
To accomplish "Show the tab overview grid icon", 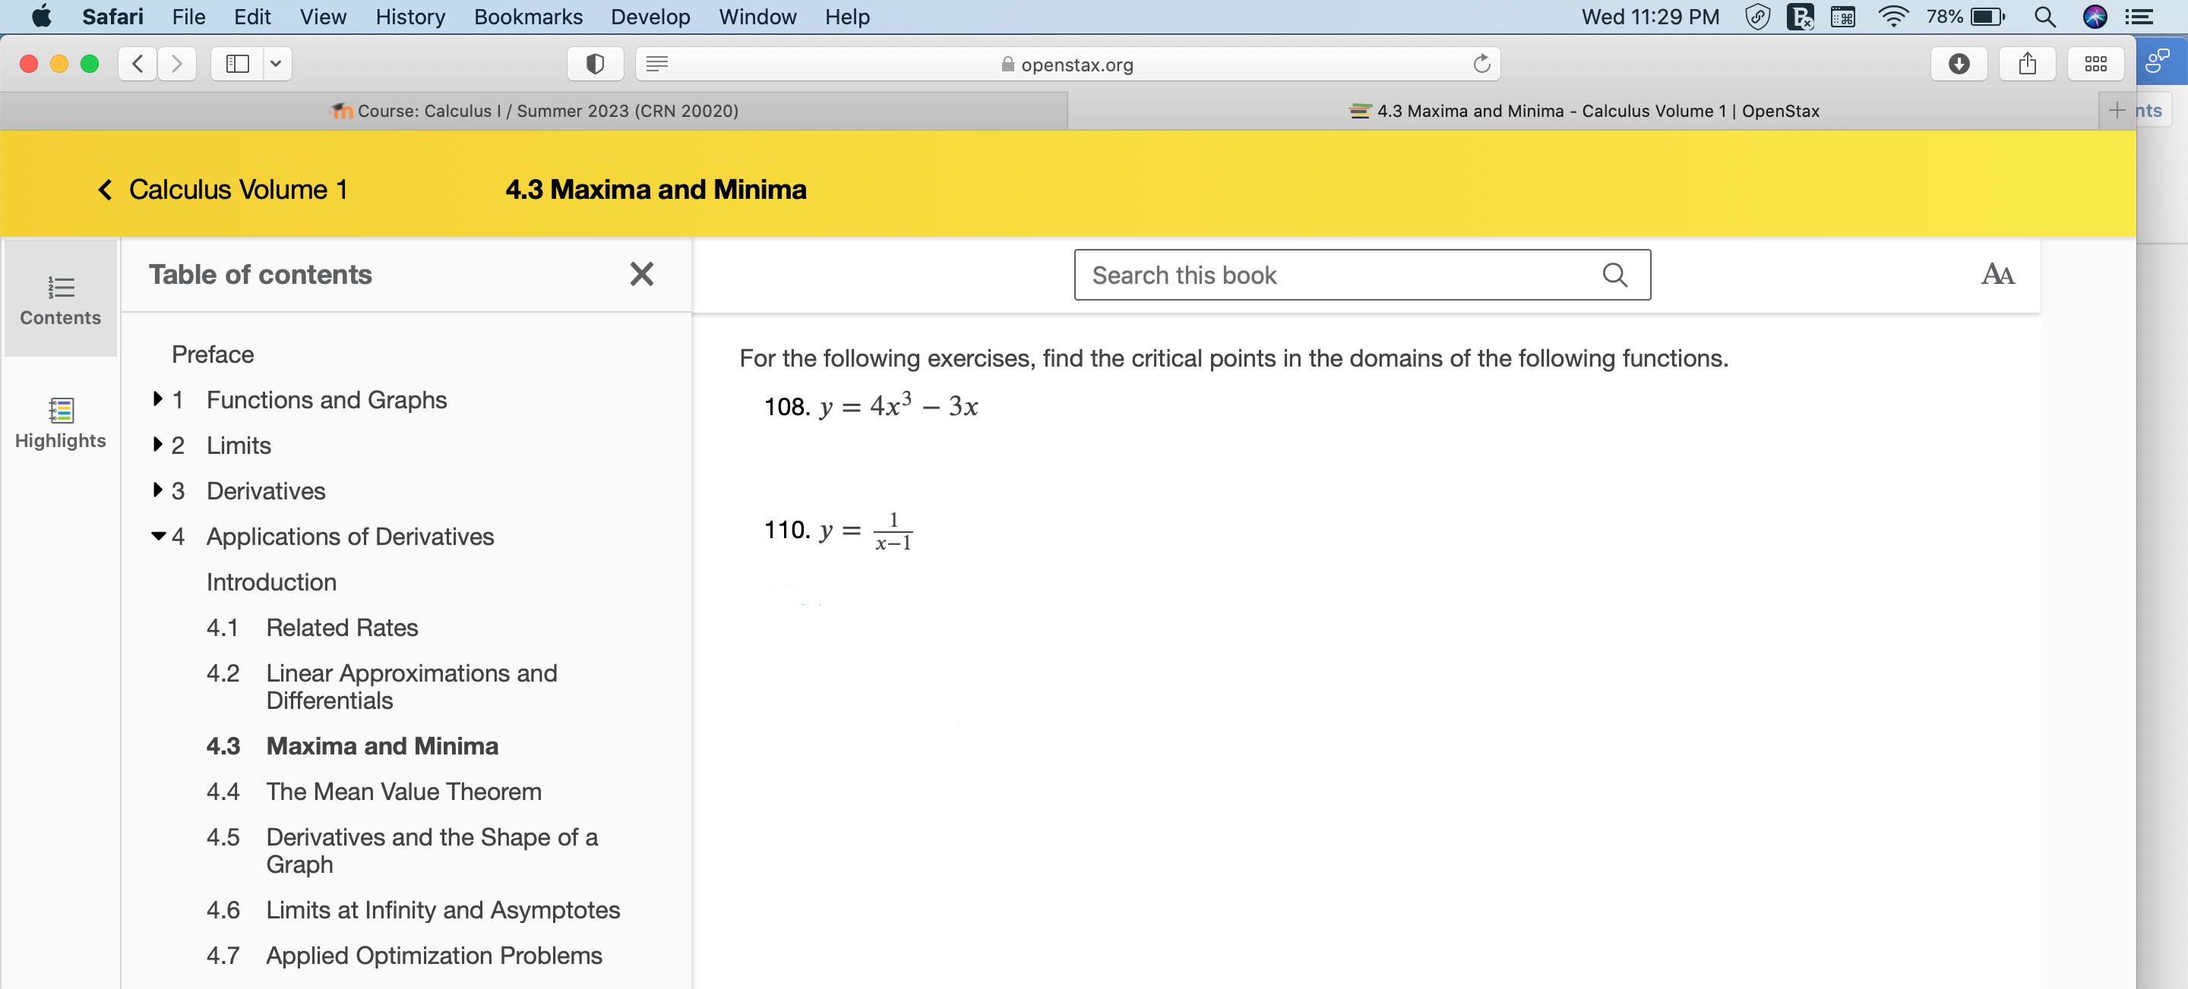I will pos(2095,65).
